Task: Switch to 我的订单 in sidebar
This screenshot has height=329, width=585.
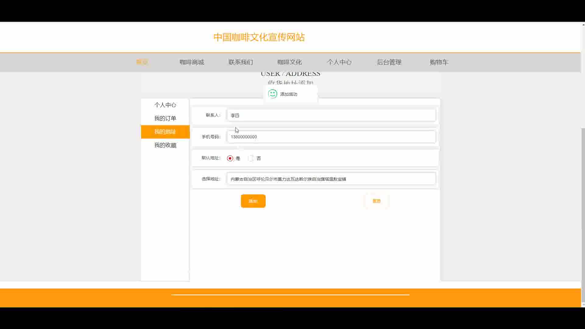Action: point(165,119)
